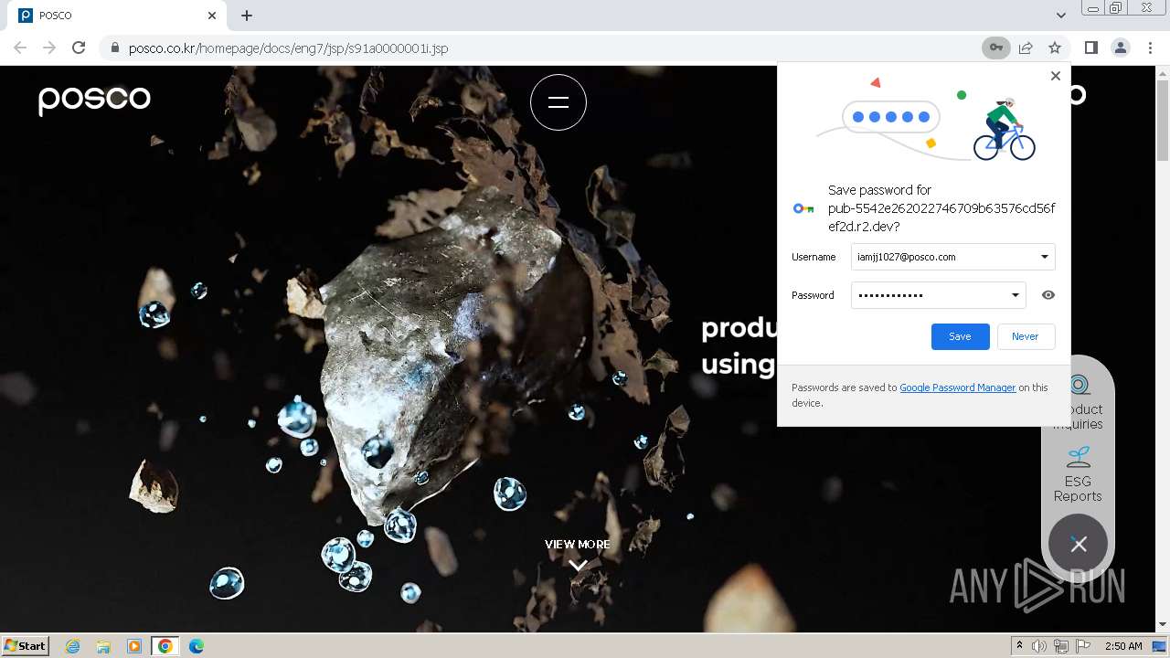Open media player from taskbar
The width and height of the screenshot is (1170, 658).
coord(134,646)
